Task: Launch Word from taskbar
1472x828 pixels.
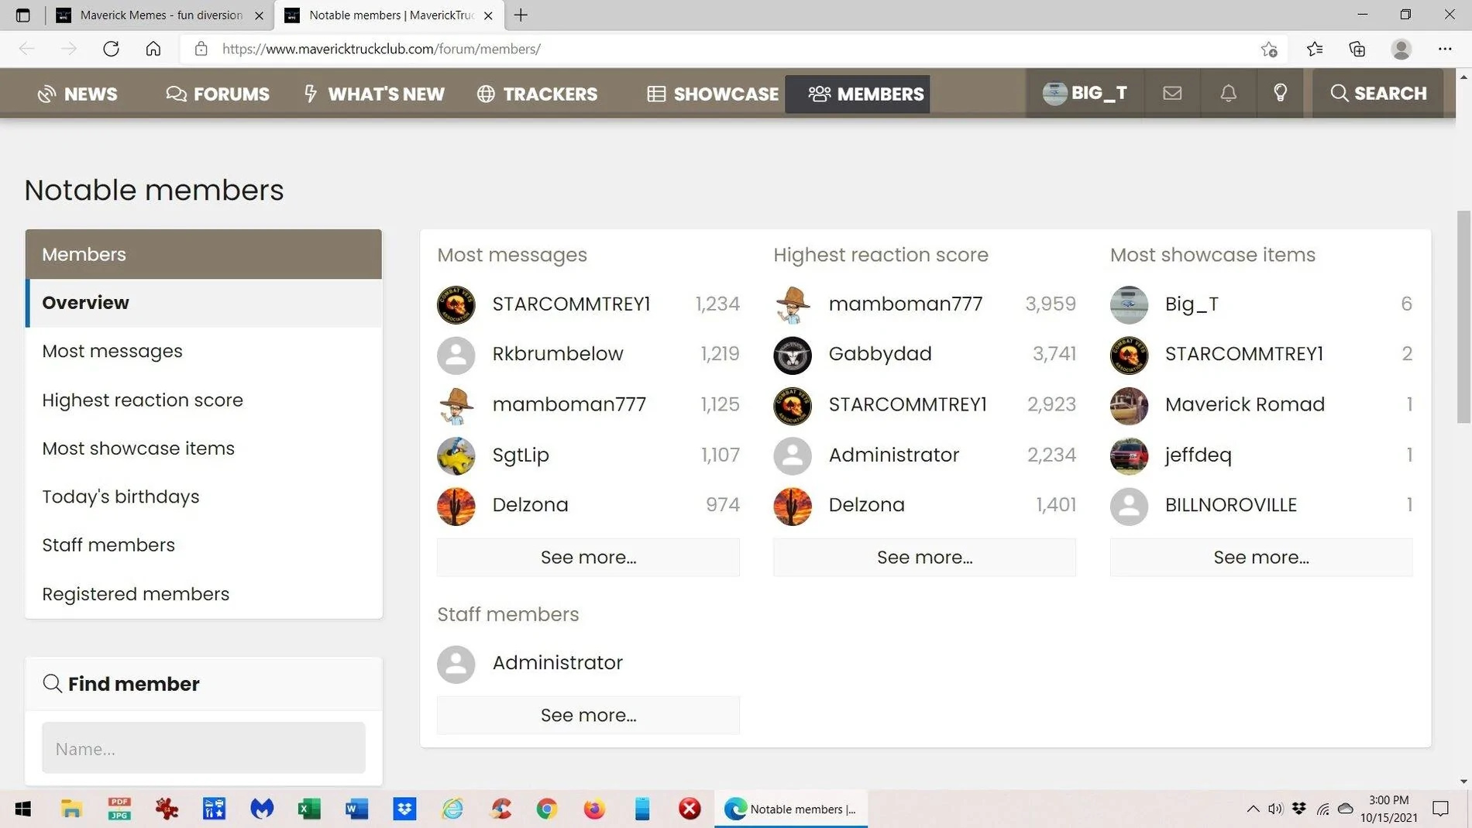Action: [356, 809]
